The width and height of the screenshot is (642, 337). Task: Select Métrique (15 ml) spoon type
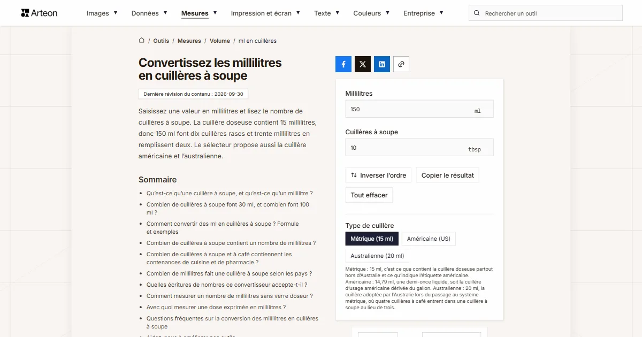pyautogui.click(x=372, y=239)
